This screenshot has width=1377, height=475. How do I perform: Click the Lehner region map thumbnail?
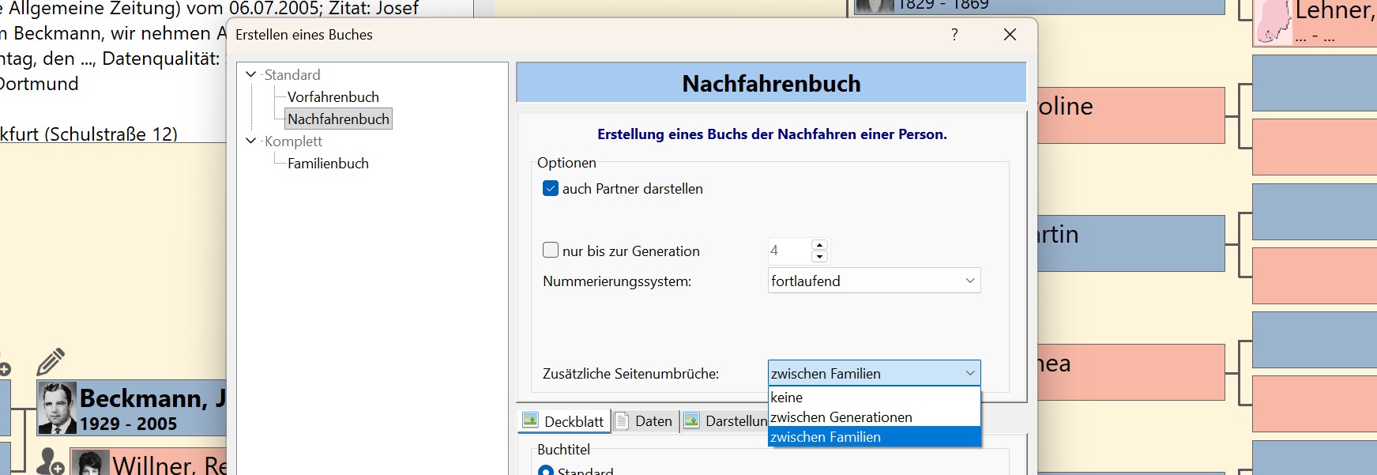pos(1273,24)
